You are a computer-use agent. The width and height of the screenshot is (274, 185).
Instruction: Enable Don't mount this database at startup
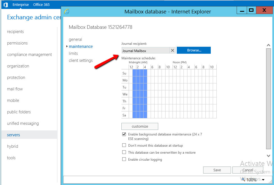(x=124, y=146)
